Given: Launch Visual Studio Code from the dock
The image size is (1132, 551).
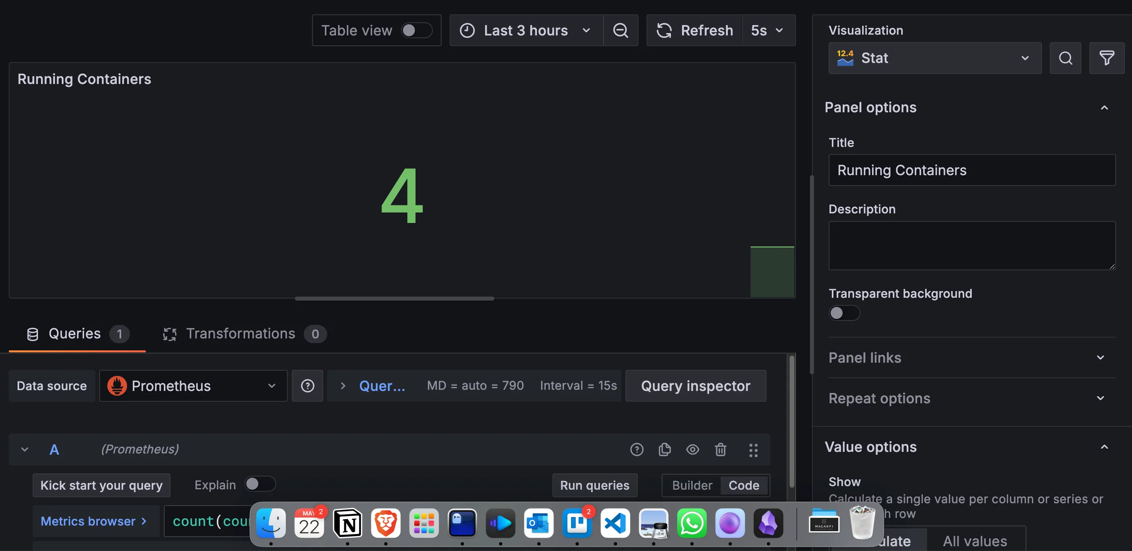Looking at the screenshot, I should pyautogui.click(x=615, y=524).
